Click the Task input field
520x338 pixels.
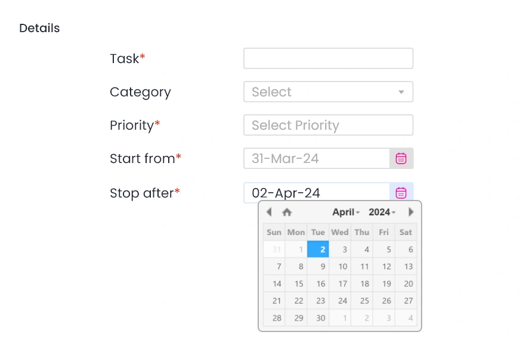[x=328, y=58]
